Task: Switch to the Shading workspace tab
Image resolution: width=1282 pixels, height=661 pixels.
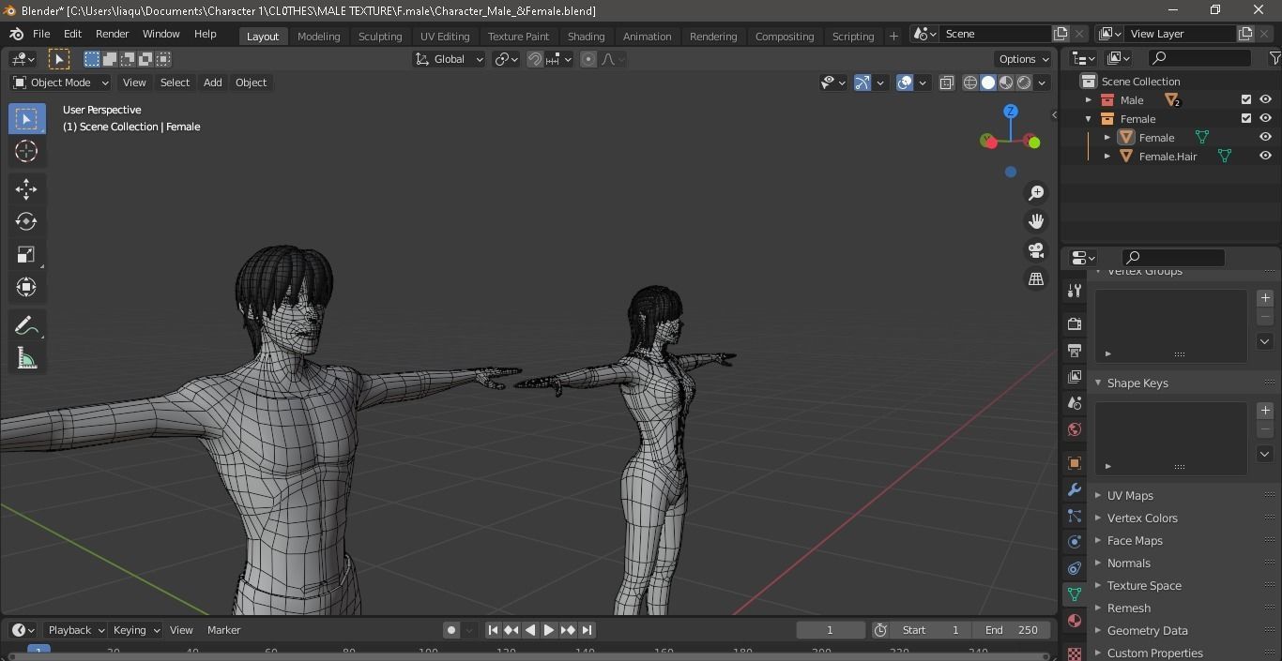Action: pyautogui.click(x=586, y=36)
